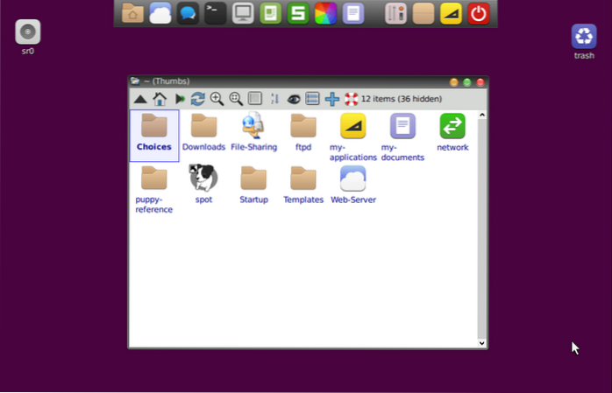Select the network shortcut icon
The image size is (612, 393).
(x=452, y=127)
